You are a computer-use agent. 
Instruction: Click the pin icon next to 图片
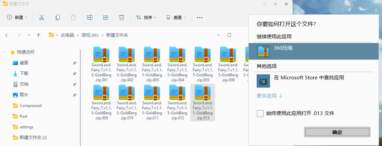74,95
